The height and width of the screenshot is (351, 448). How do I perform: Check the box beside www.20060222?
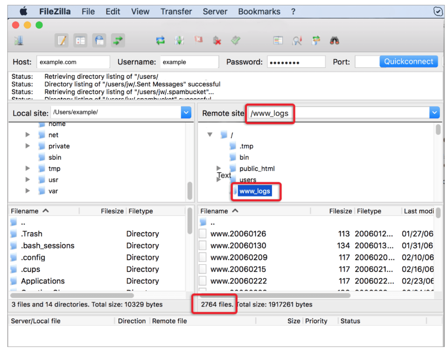pos(203,280)
